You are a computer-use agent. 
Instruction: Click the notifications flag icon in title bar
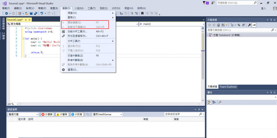click(206, 3)
